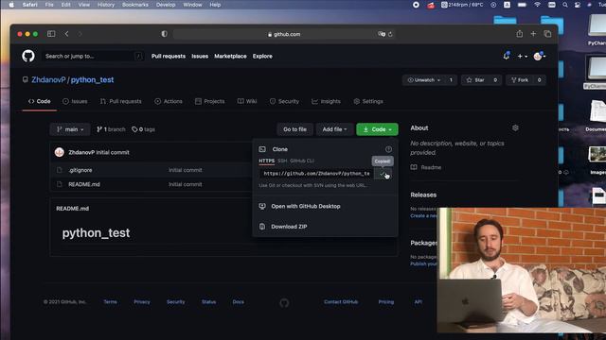Screen dimensions: 606x340
Task: Copy the clone URL with the clipboard icon
Action: pos(383,174)
